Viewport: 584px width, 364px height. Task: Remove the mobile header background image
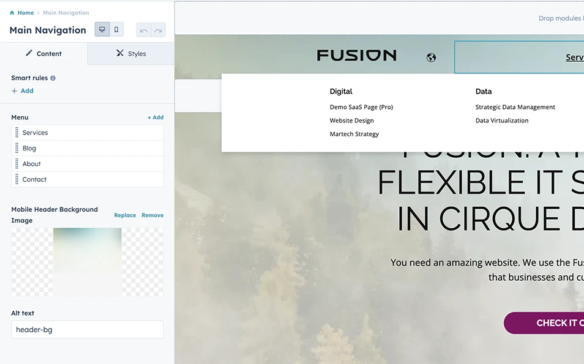[x=152, y=215]
